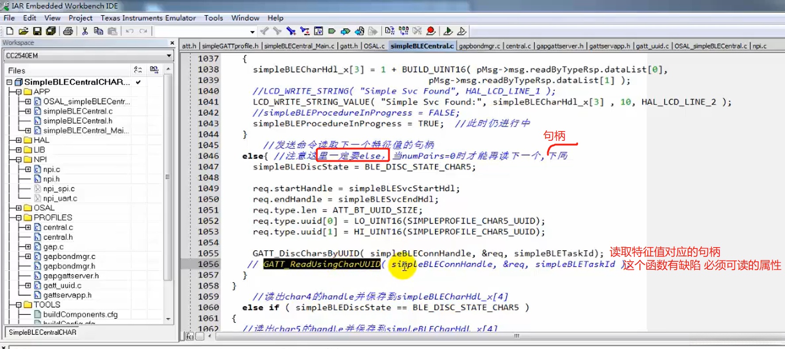785x349 pixels.
Task: Navigate forward using the toolbar arrow
Action: coord(373,31)
